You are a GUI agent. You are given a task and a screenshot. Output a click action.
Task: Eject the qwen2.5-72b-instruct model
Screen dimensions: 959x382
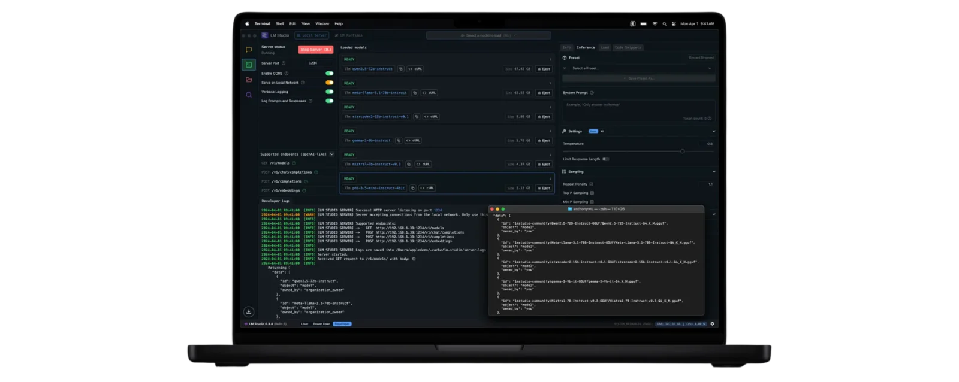click(544, 69)
